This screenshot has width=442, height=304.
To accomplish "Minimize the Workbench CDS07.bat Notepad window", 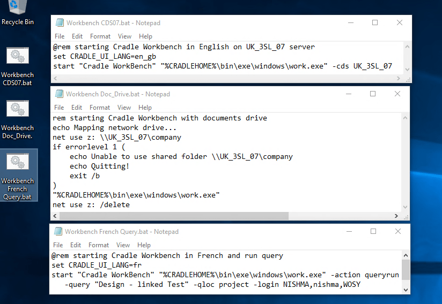I will coord(351,22).
